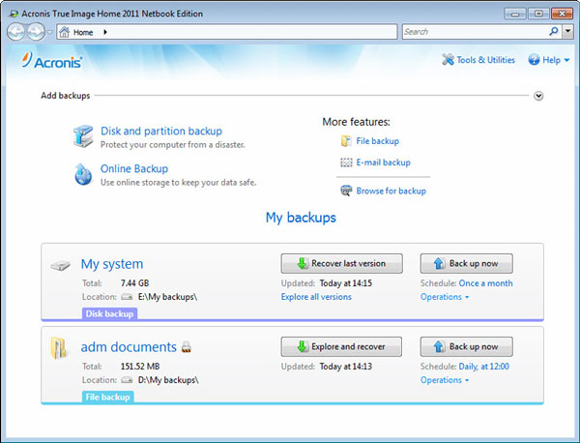Click the E-mail backup envelope icon
The height and width of the screenshot is (443, 580).
[x=346, y=163]
